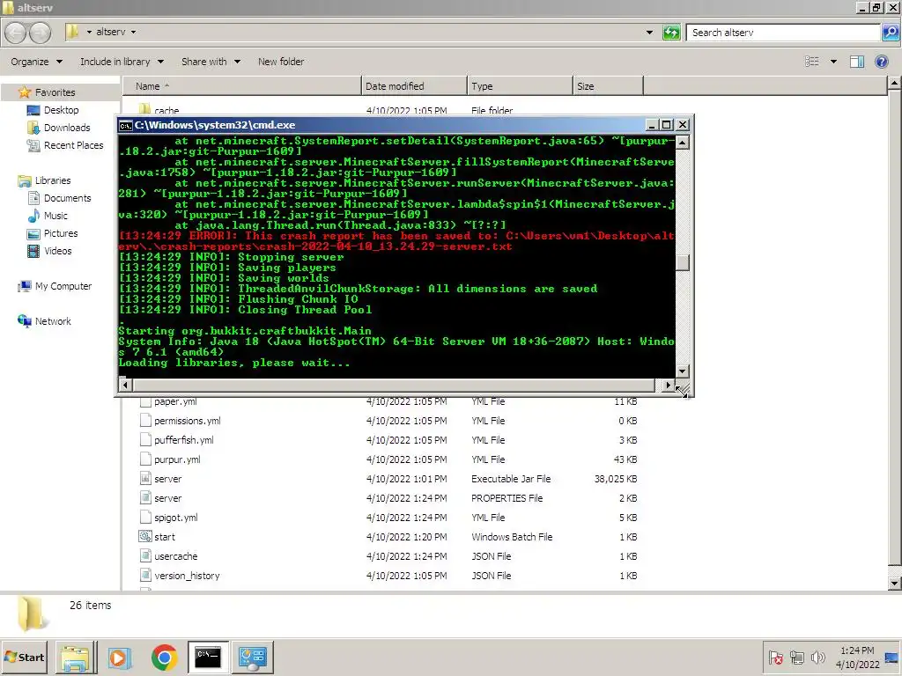Sort the file list by the Name column
The width and height of the screenshot is (902, 676).
(x=241, y=86)
